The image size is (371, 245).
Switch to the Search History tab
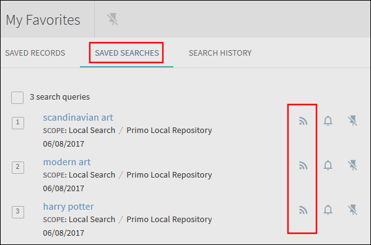pos(220,53)
